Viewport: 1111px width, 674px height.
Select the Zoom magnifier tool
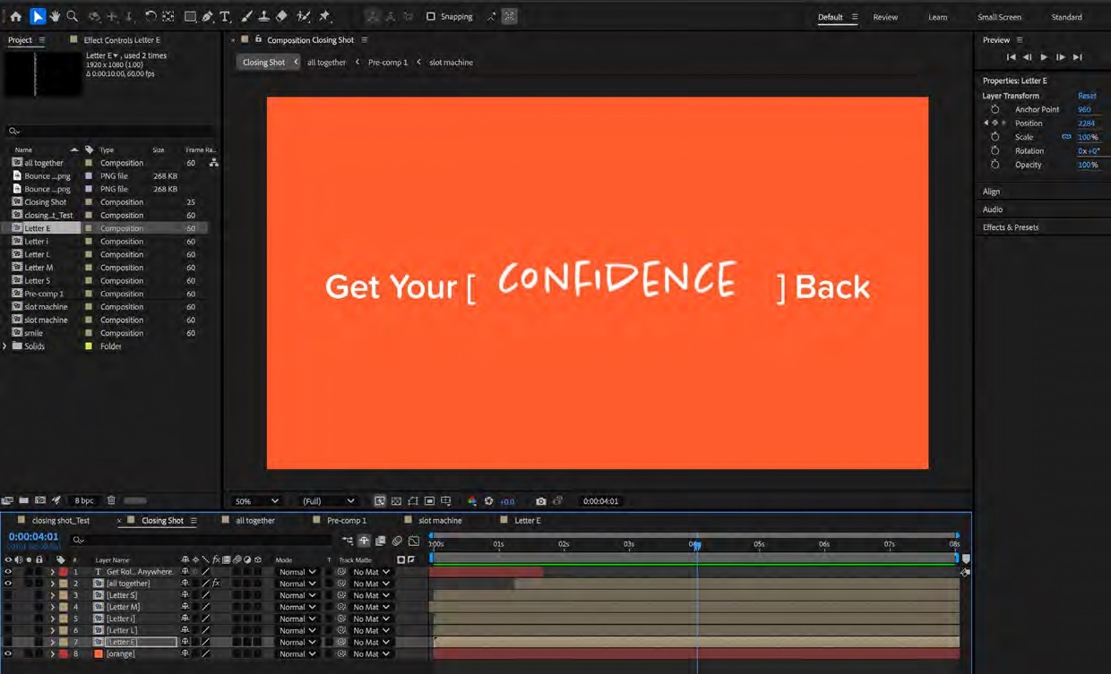point(73,16)
